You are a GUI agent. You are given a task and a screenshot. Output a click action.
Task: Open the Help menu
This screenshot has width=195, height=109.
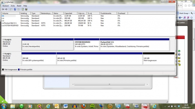(x=25, y=6)
